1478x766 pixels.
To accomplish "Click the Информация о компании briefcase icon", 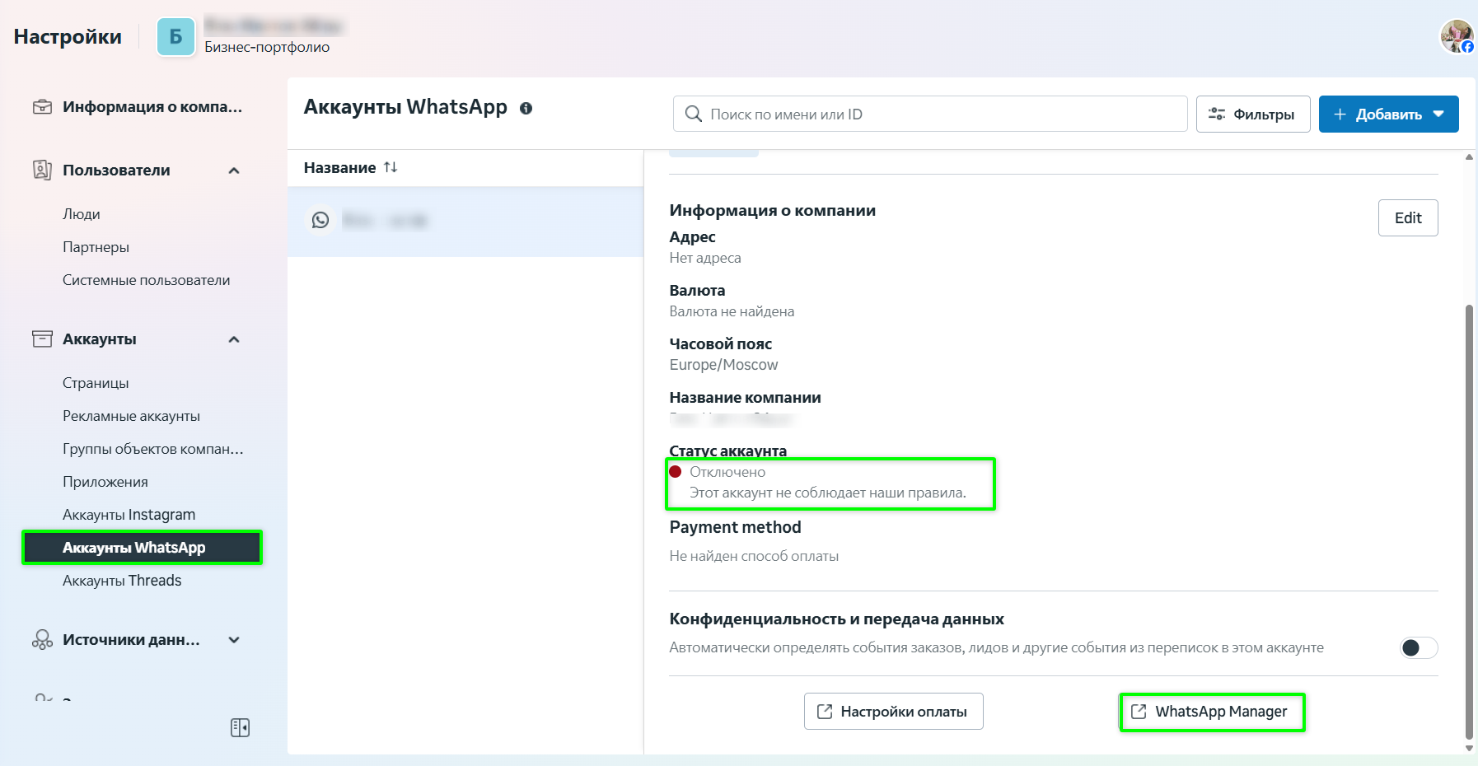I will tap(42, 107).
